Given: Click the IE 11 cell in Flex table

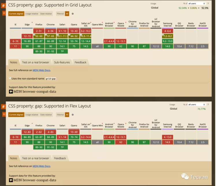Looking at the screenshot, I should (15, 142).
